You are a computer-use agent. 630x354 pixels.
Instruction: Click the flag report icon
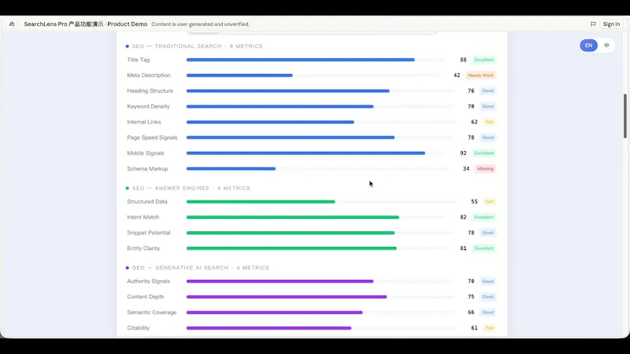click(x=593, y=24)
